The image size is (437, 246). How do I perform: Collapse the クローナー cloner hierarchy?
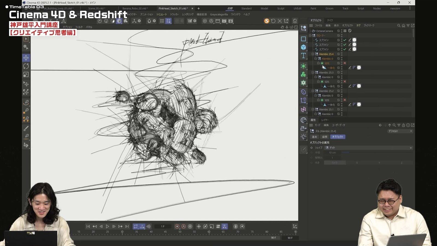point(310,36)
